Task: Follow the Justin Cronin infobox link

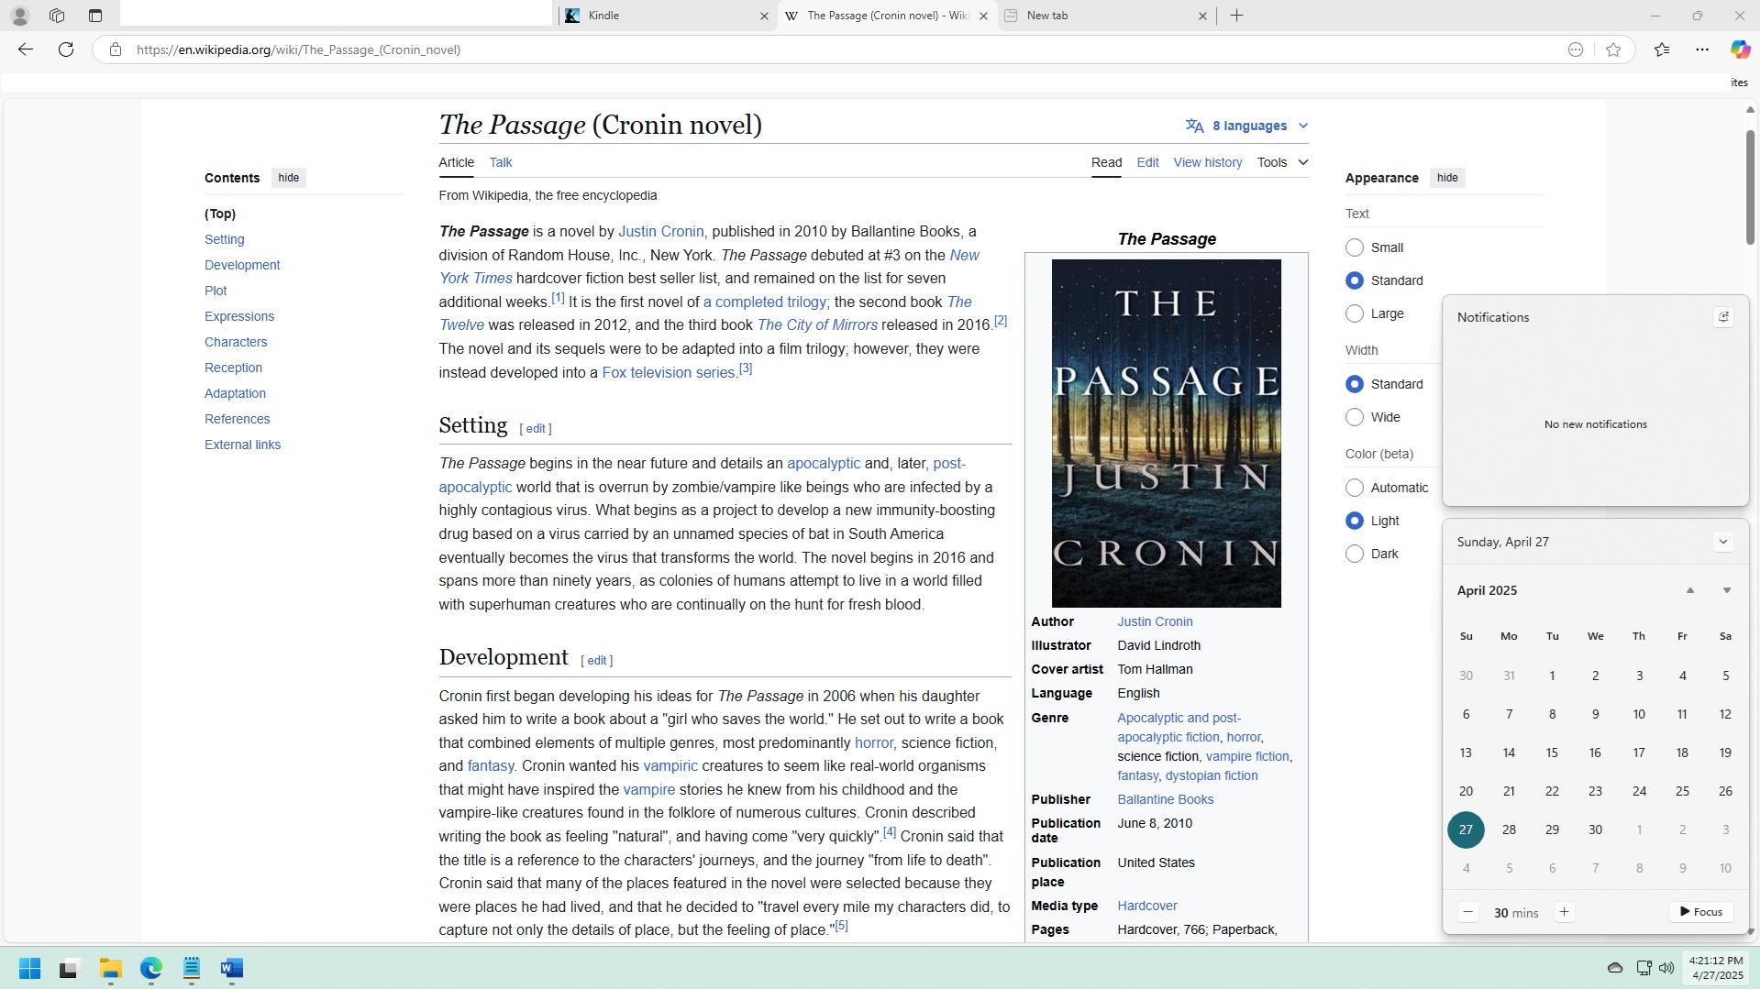Action: [x=1155, y=621]
